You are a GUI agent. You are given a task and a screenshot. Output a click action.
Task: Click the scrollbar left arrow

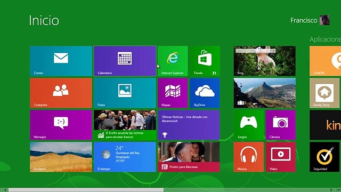point(5,190)
